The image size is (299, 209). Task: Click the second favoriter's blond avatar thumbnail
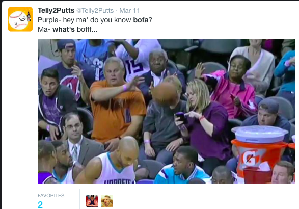107,201
